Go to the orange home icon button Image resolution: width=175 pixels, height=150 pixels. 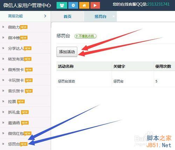coord(84,5)
